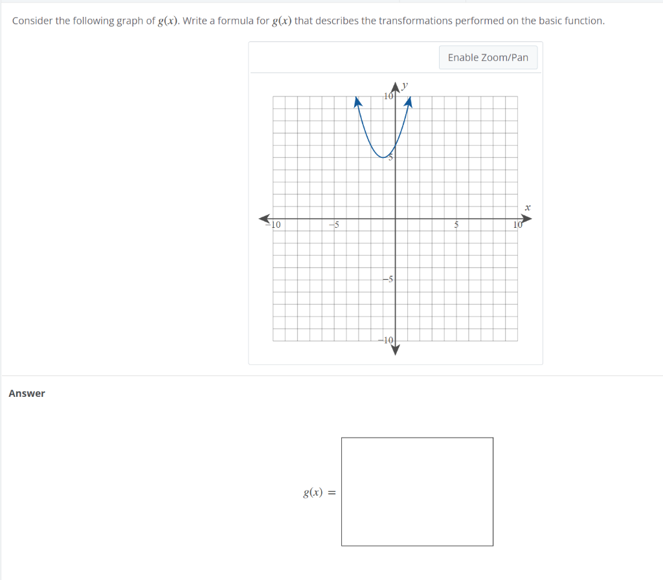This screenshot has height=580, width=663.
Task: Click the left x-axis arrowhead
Action: point(264,219)
